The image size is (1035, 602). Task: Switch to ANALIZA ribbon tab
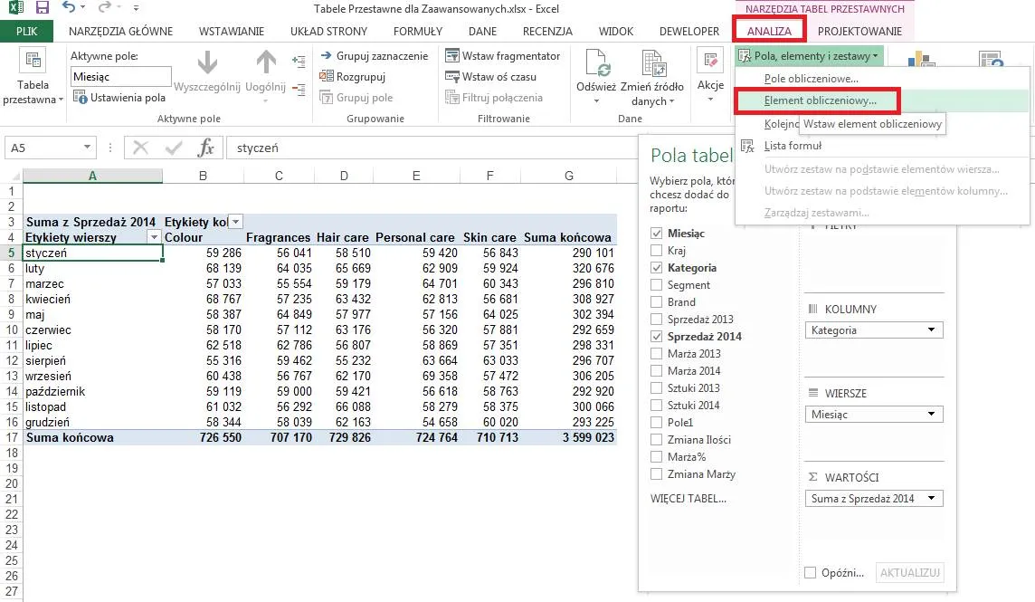[x=769, y=31]
